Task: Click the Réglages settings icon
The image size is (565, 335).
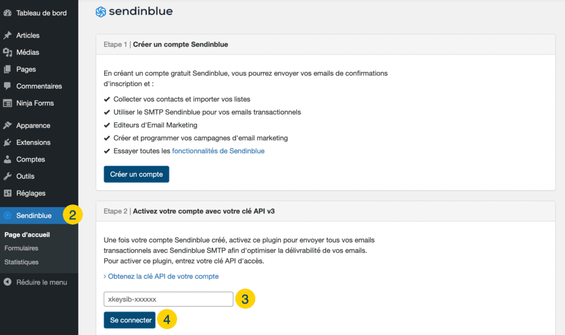Action: pyautogui.click(x=8, y=193)
